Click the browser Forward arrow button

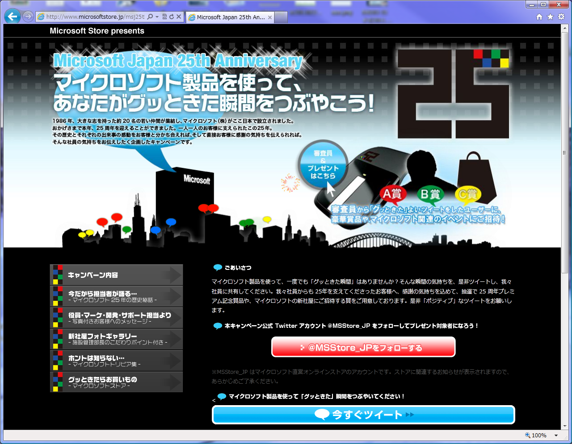click(28, 17)
